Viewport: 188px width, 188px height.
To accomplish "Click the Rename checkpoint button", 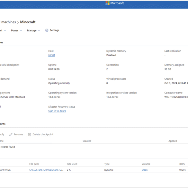I will pyautogui.click(x=16, y=134).
